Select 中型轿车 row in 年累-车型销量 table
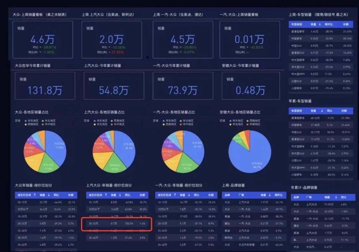The width and height of the screenshot is (359, 252). tap(321, 125)
